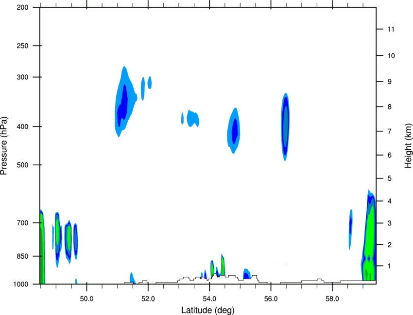This screenshot has height=315, width=413.
Task: Pick the 7 km height label
Action: 390,131
